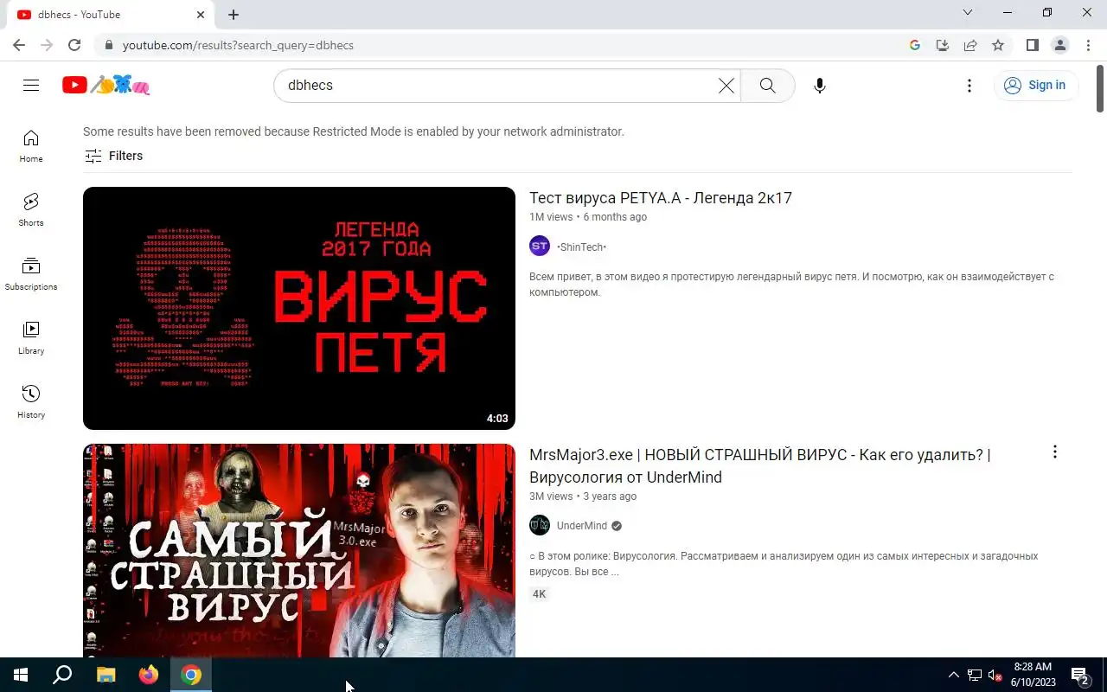The width and height of the screenshot is (1107, 692).
Task: Open the Filters options
Action: click(113, 156)
